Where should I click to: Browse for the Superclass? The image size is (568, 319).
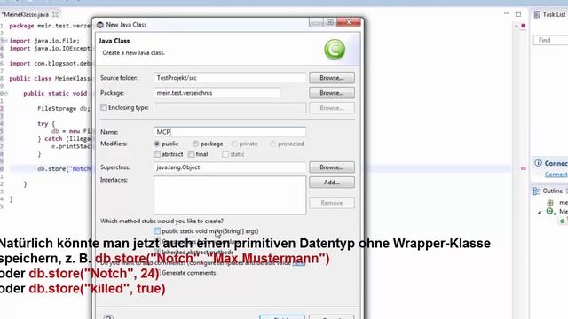click(x=331, y=167)
